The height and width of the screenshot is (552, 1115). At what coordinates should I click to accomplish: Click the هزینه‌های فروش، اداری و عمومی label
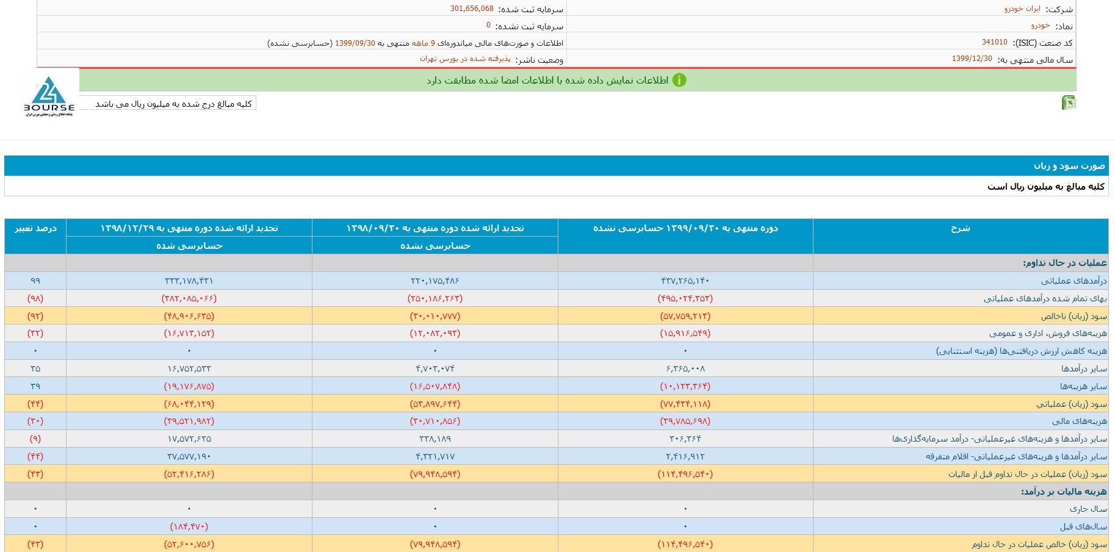[1048, 333]
